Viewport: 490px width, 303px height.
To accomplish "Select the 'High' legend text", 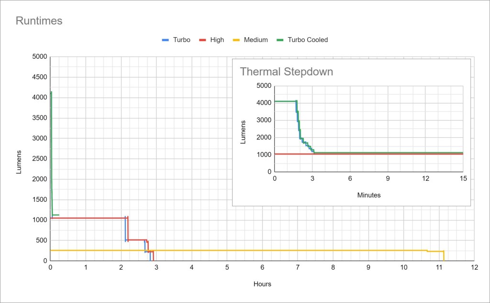I will tap(217, 40).
